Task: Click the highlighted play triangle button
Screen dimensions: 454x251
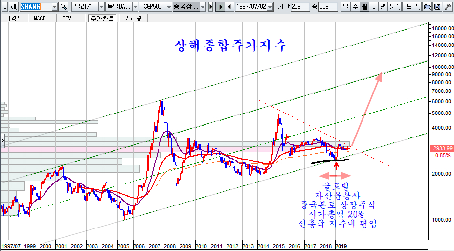Action: coord(220,7)
